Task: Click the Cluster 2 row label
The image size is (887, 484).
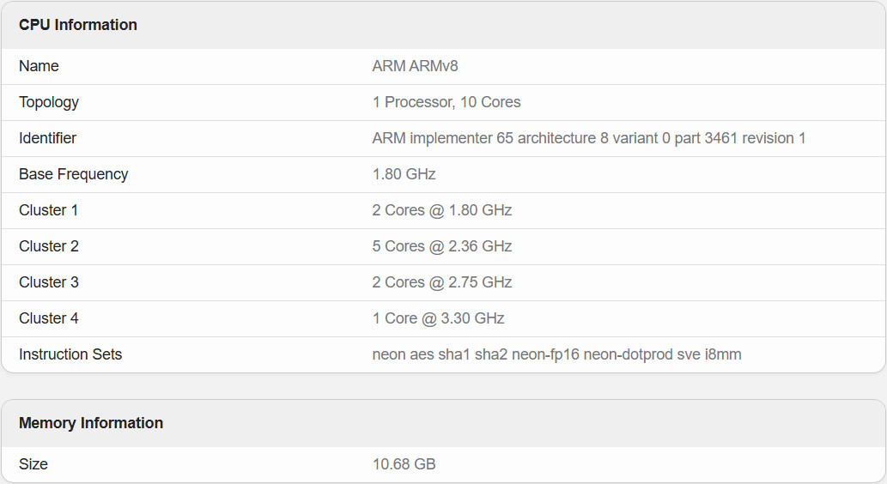Action: coord(49,246)
